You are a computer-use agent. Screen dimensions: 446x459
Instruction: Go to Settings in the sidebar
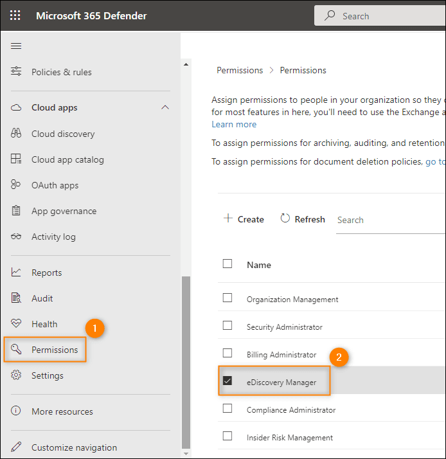[47, 375]
